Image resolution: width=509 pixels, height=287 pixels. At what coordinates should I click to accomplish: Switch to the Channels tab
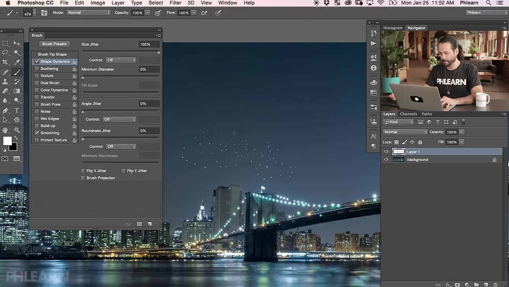tap(408, 114)
